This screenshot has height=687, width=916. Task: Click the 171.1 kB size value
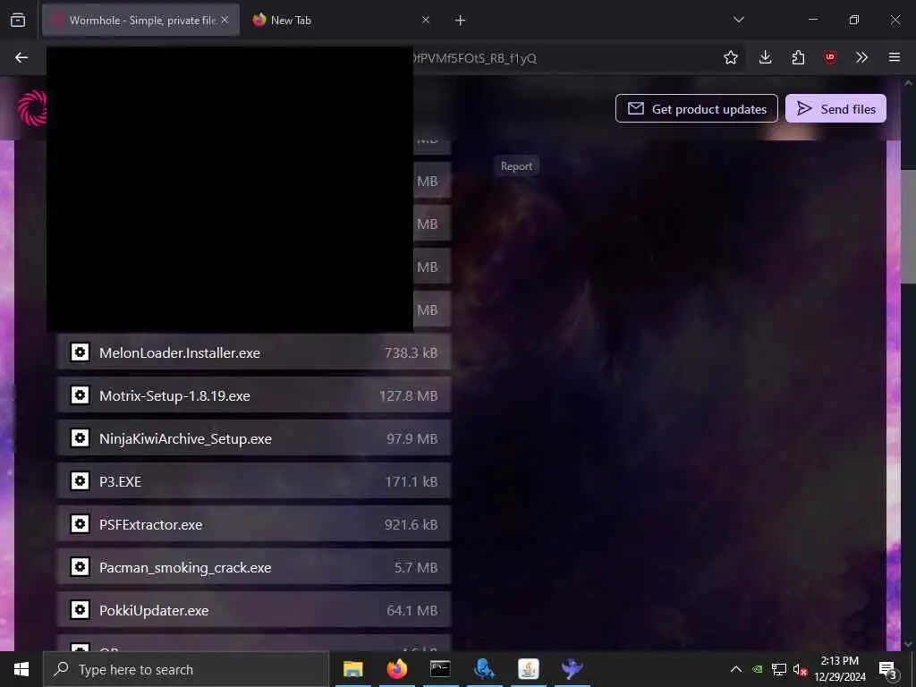(x=411, y=482)
